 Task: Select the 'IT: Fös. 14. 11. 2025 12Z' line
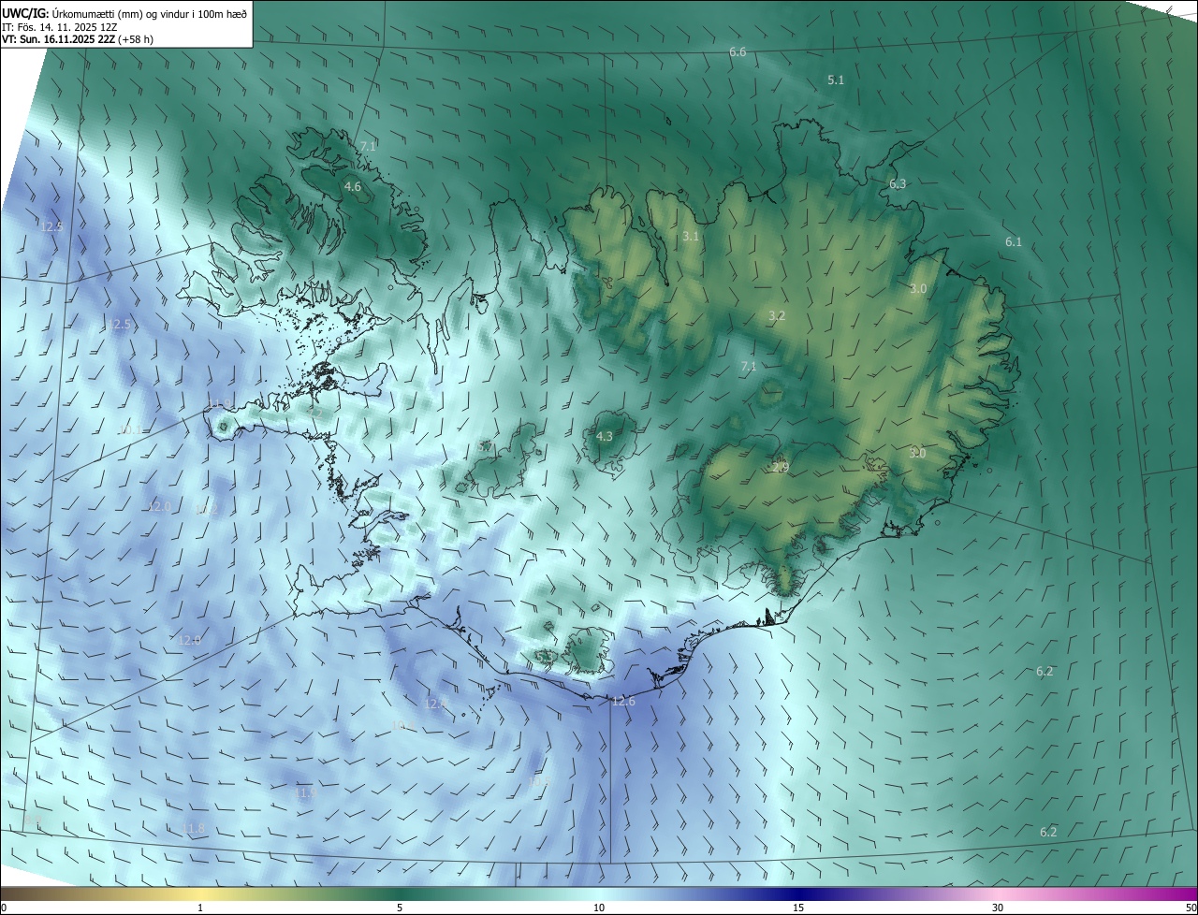[58, 27]
